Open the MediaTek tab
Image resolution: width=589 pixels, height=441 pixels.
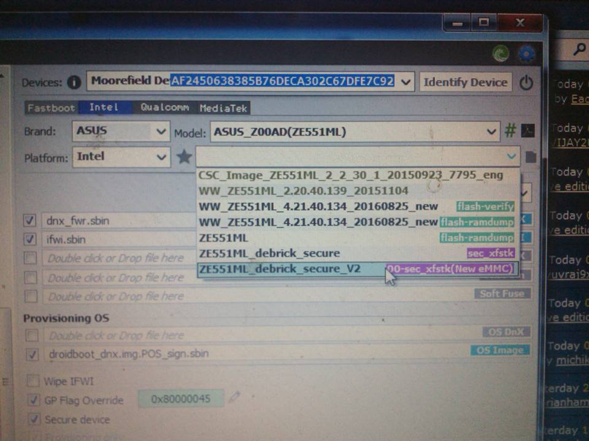click(223, 108)
